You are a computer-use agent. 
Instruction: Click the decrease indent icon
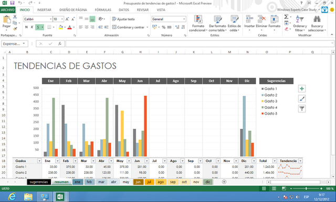(100, 27)
